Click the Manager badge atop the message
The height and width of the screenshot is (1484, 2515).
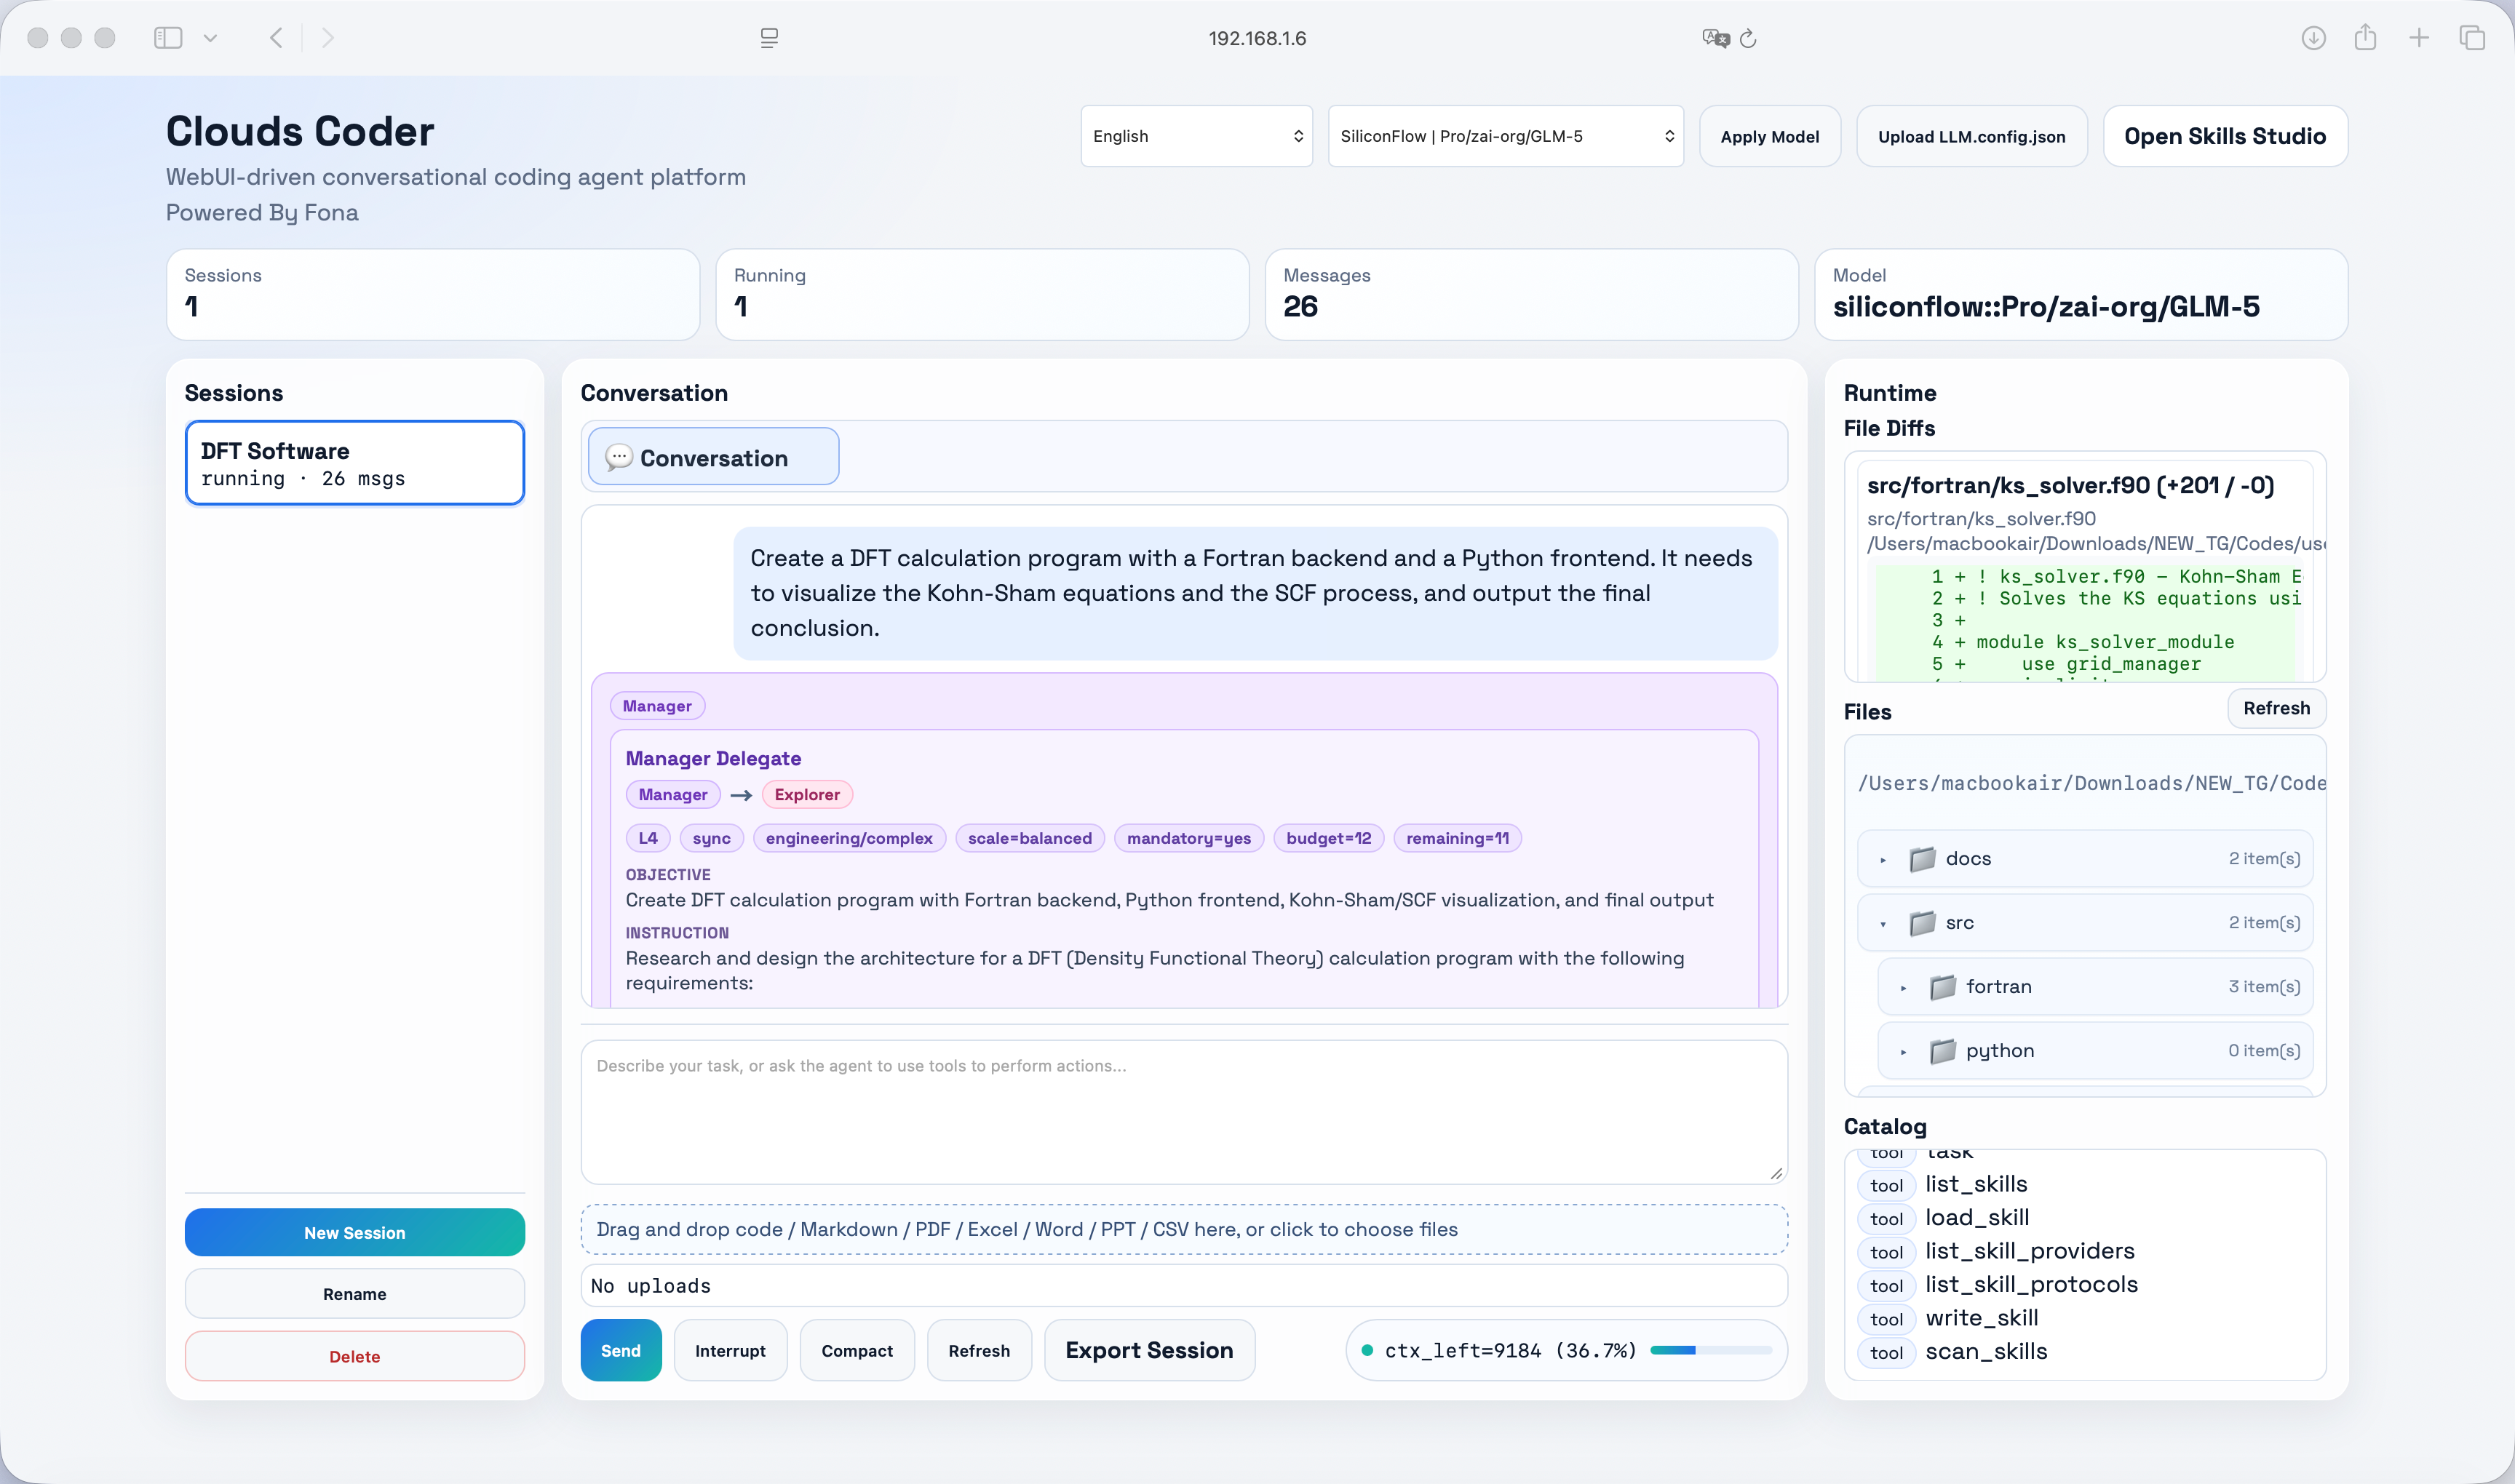657,706
